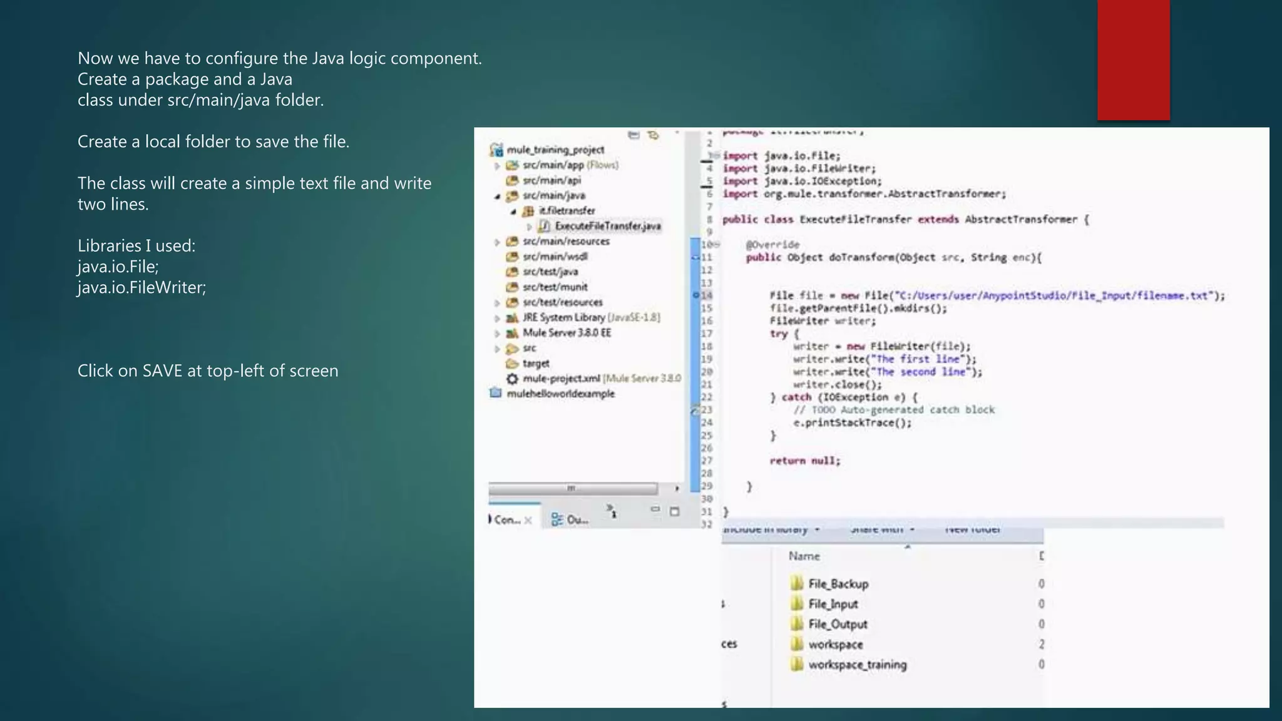Viewport: 1282px width, 721px height.
Task: Click the breakpoint marker on line 14
Action: 695,295
